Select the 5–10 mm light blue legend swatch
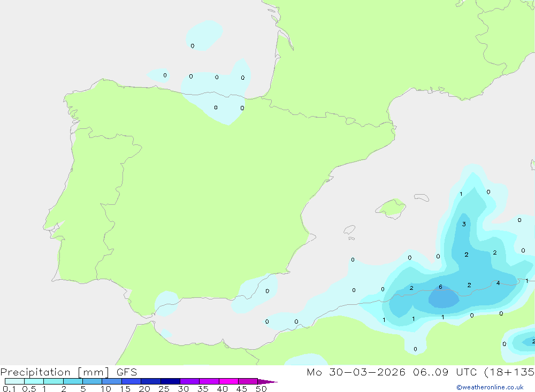Image resolution: width=535 pixels, height=392 pixels. coord(92,381)
